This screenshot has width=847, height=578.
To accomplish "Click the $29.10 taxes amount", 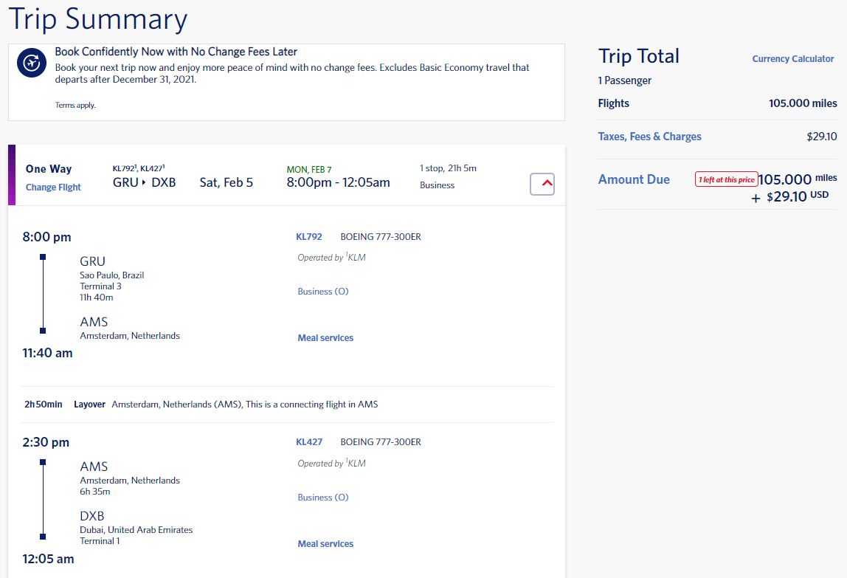I will pos(822,137).
